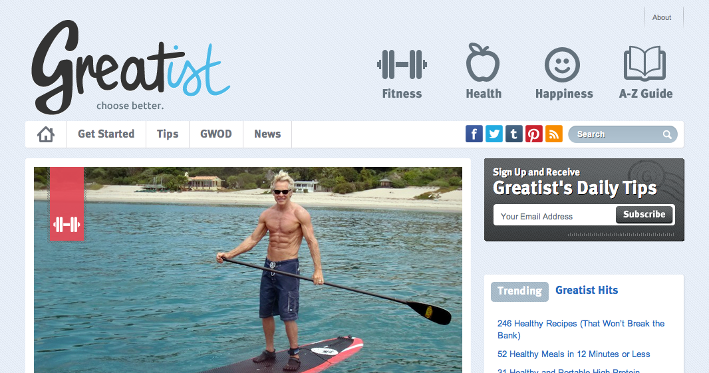Image resolution: width=709 pixels, height=373 pixels.
Task: Go to home via house icon
Action: click(x=46, y=134)
